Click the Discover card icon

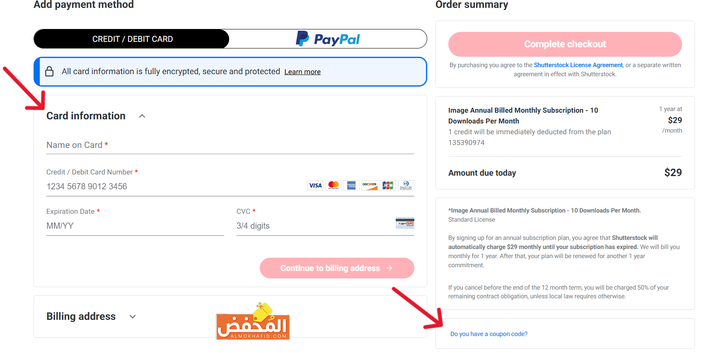(370, 185)
